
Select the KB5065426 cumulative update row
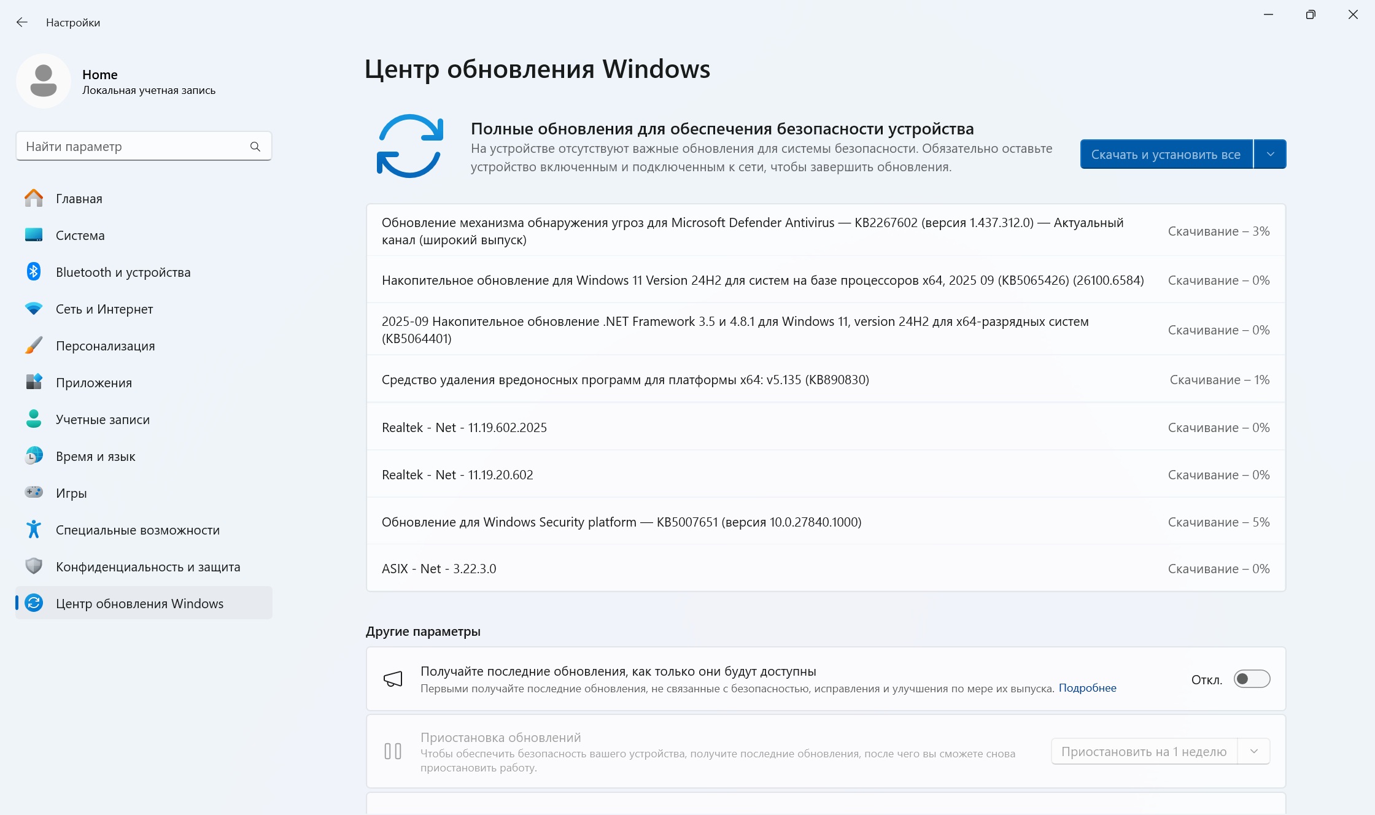click(x=762, y=280)
